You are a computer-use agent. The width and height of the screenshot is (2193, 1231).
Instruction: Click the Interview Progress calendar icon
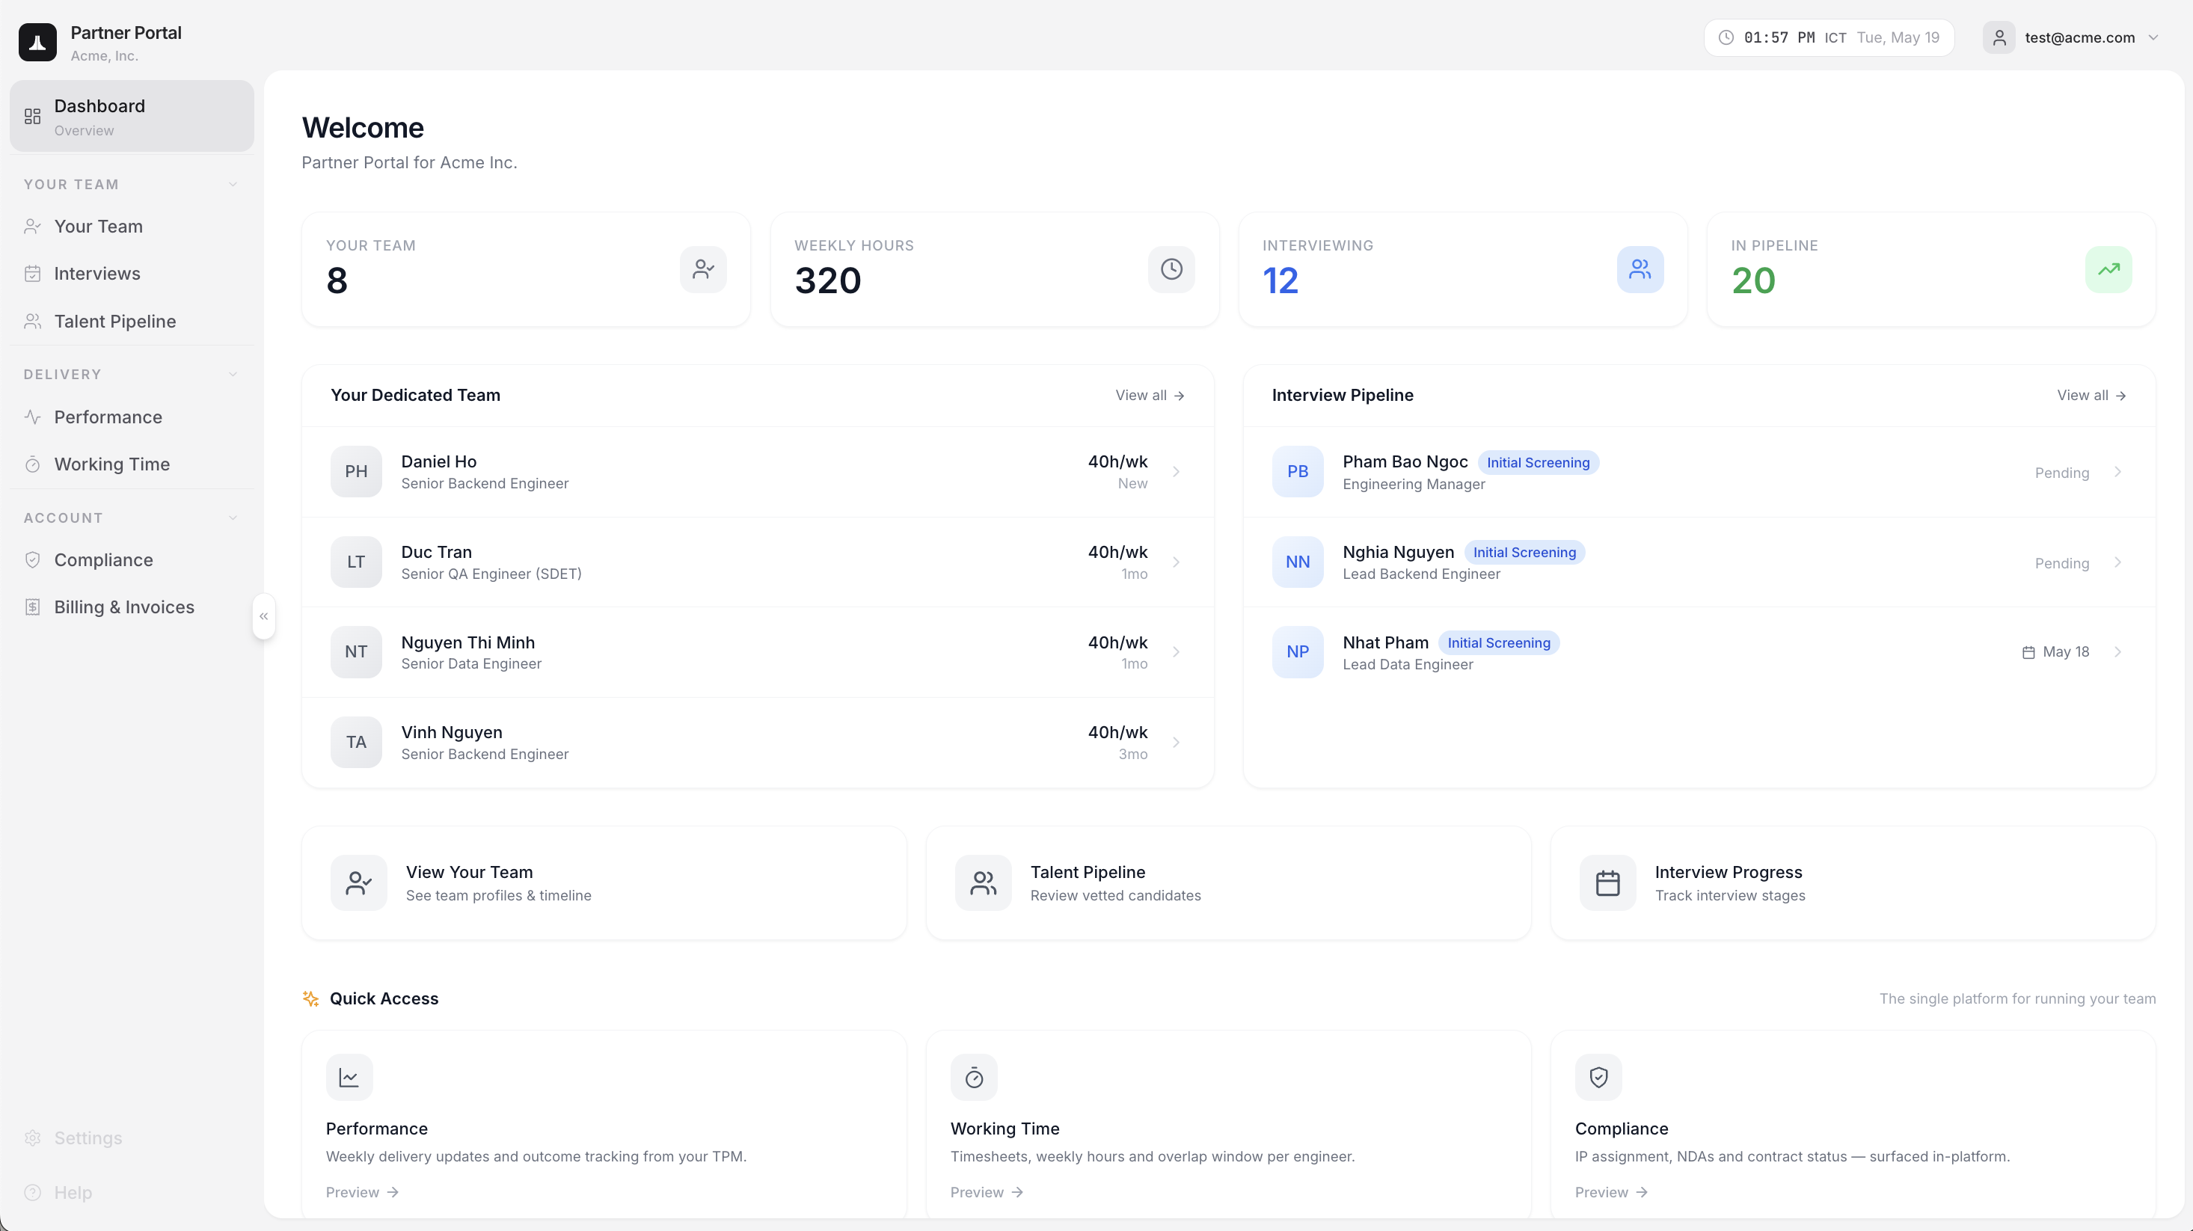(x=1607, y=882)
